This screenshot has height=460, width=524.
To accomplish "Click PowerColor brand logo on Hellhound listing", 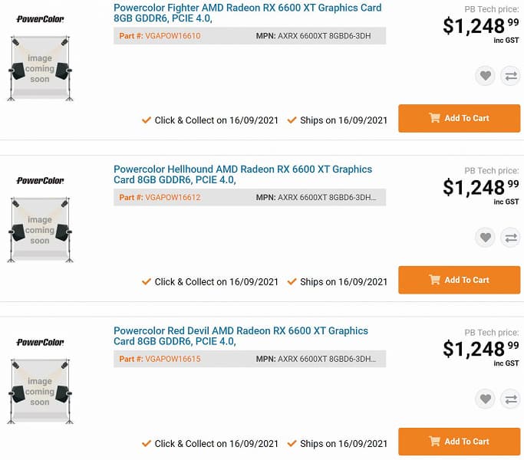I will pos(40,181).
